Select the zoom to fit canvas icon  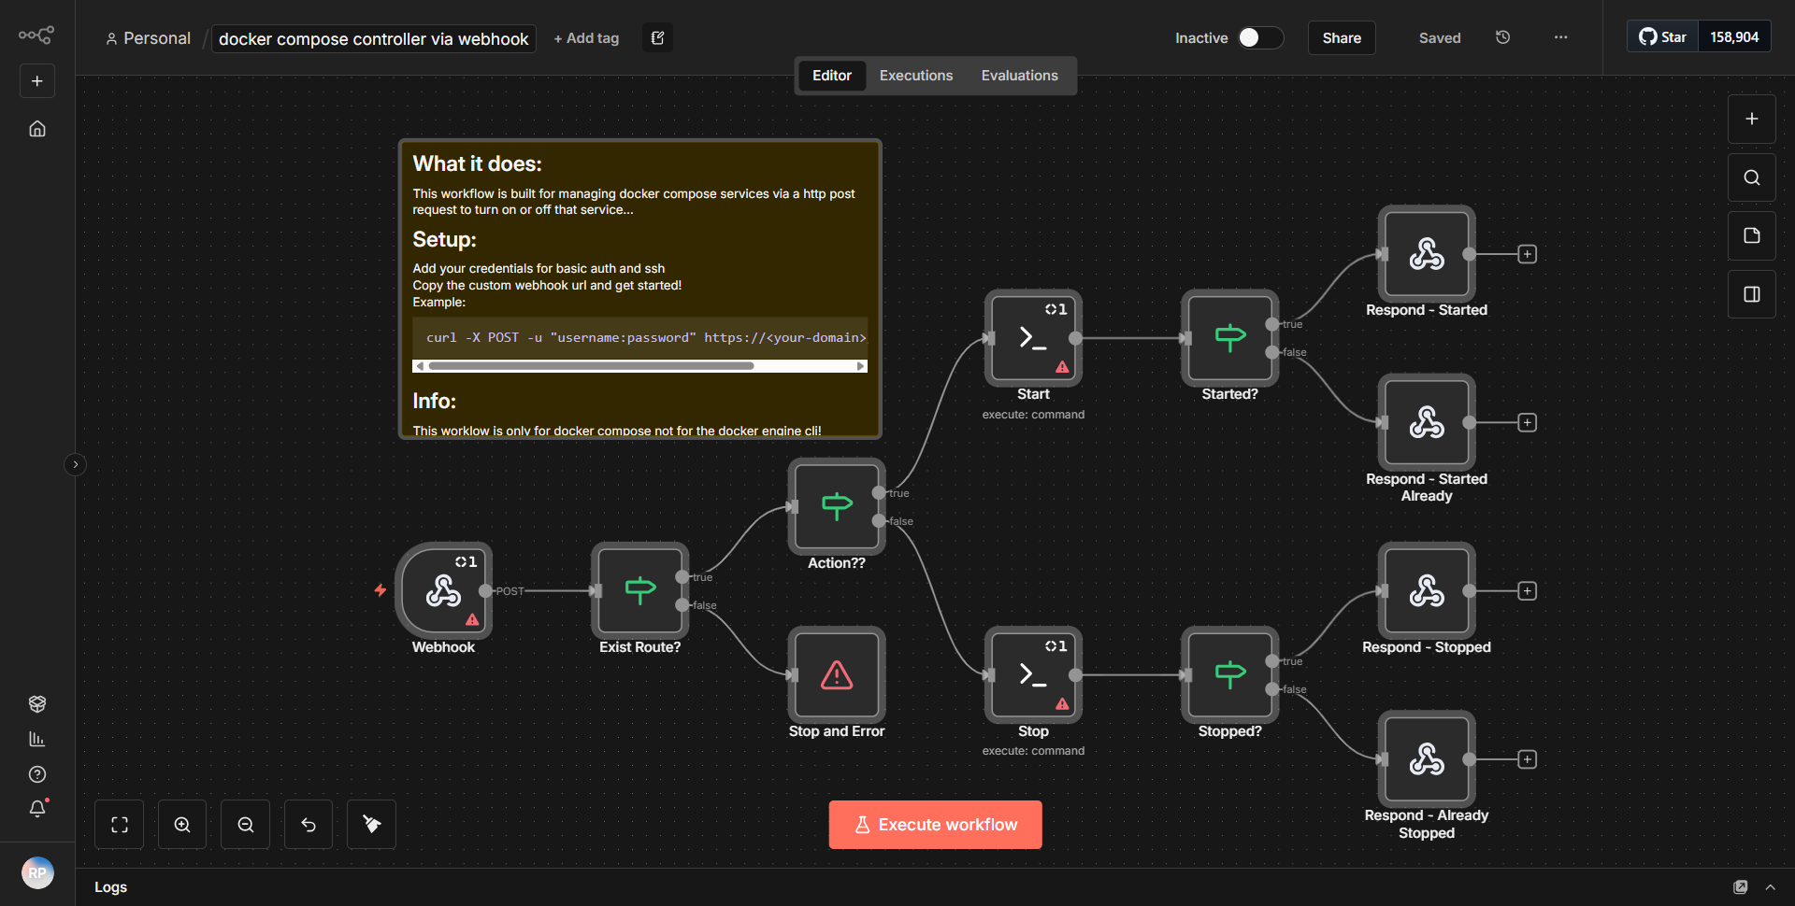click(119, 824)
